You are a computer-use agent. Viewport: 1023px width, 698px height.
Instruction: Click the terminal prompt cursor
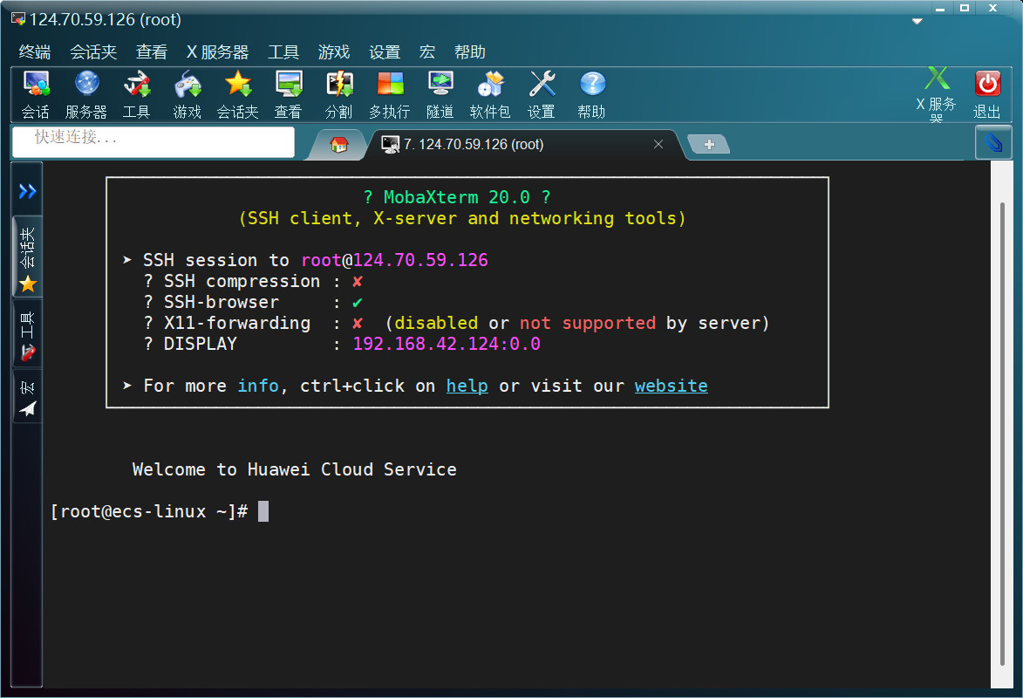pos(263,511)
